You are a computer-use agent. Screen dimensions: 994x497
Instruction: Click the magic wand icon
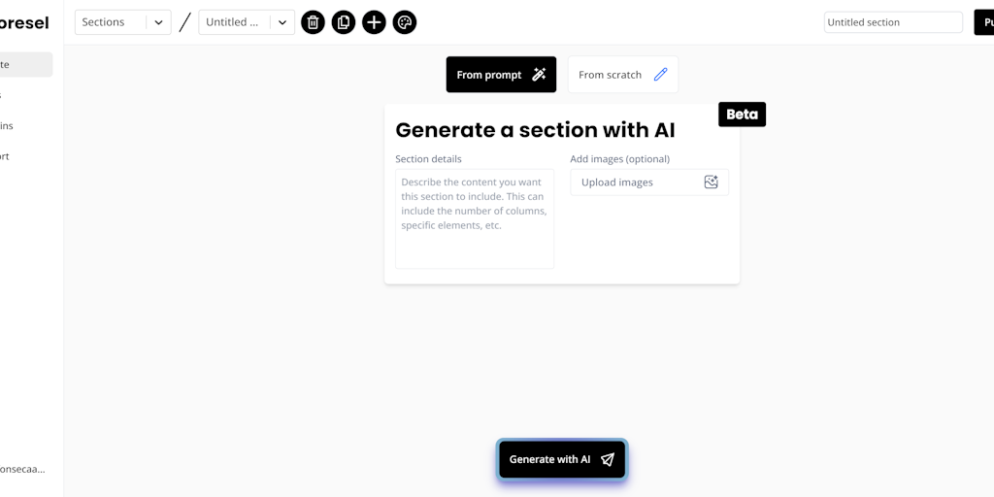[540, 75]
